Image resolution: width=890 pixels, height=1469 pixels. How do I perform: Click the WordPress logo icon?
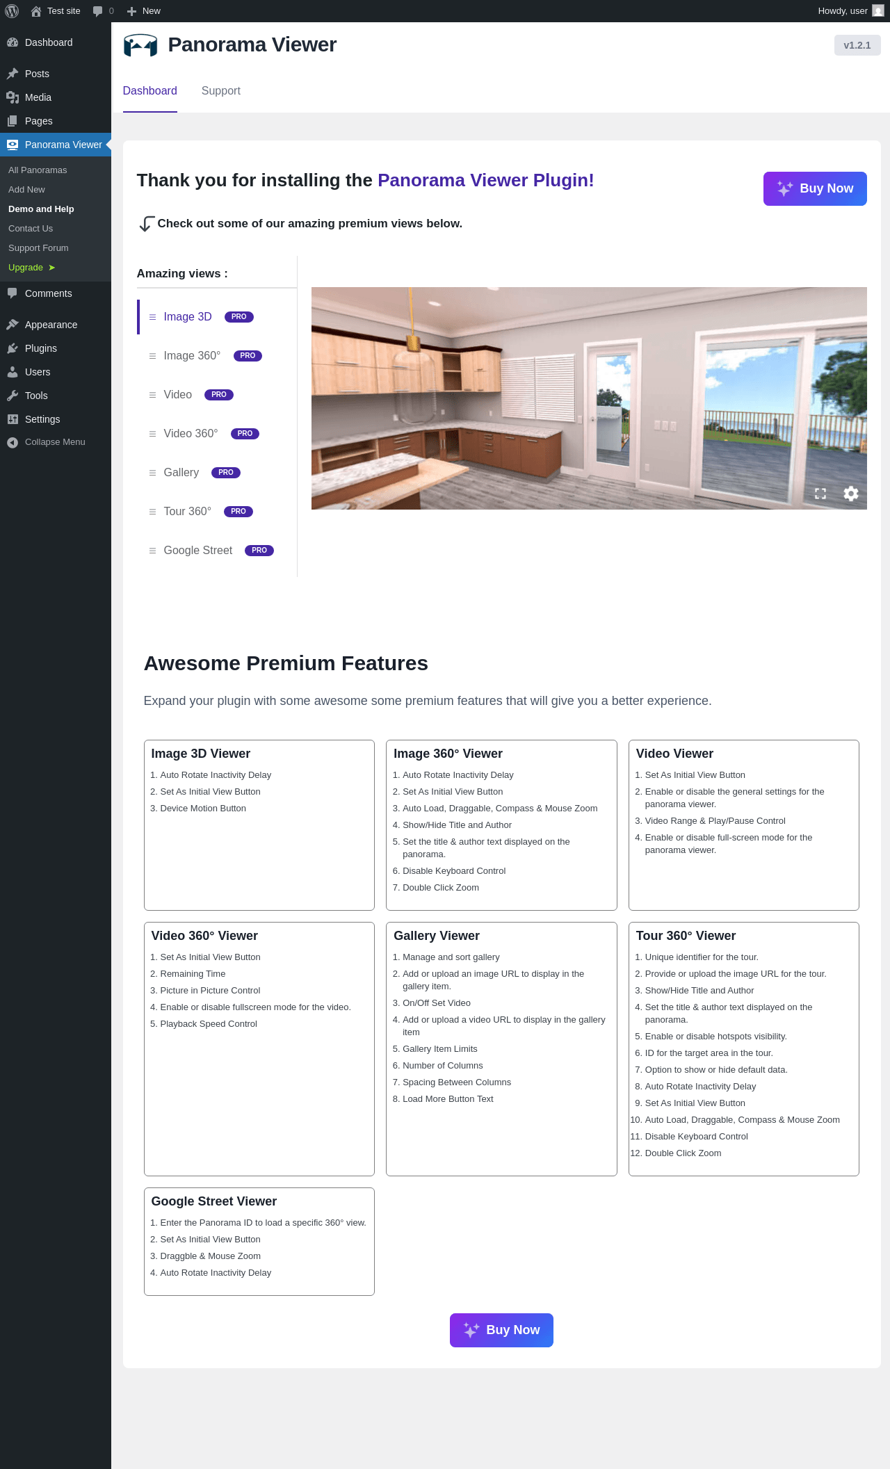click(x=12, y=11)
